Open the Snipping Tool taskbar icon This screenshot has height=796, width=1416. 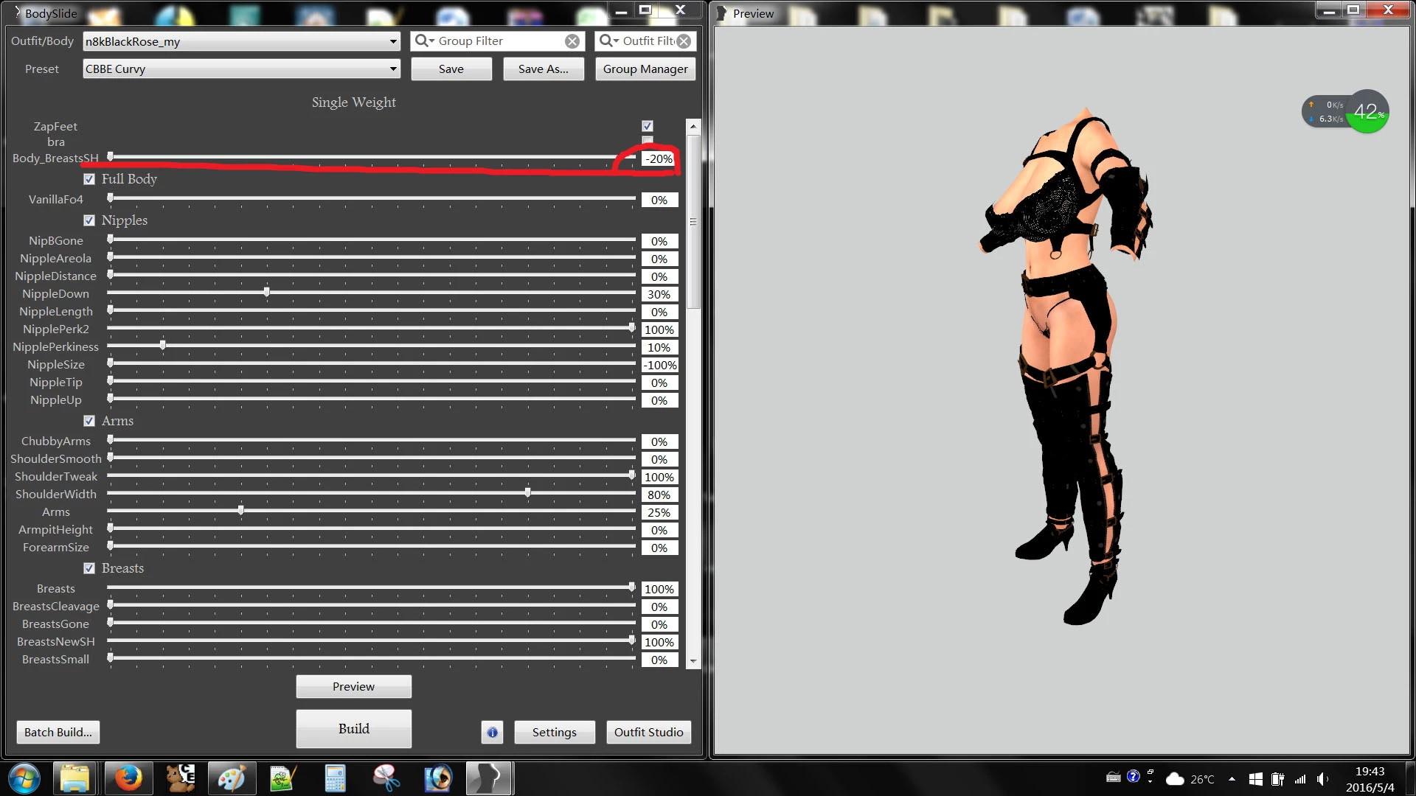point(386,778)
